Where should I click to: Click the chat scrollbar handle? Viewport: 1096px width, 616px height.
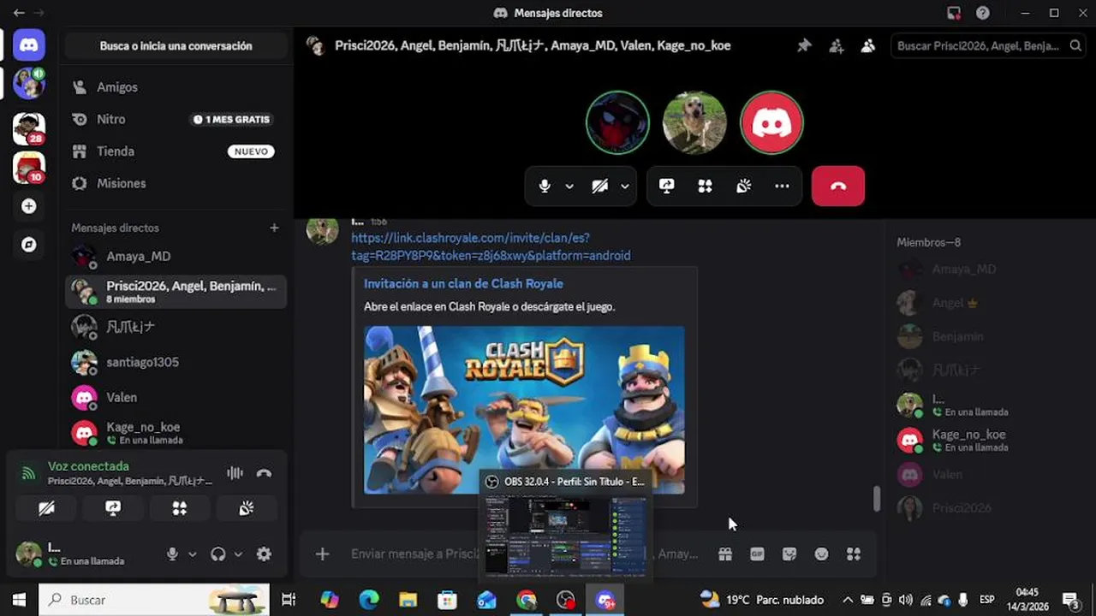tap(876, 499)
